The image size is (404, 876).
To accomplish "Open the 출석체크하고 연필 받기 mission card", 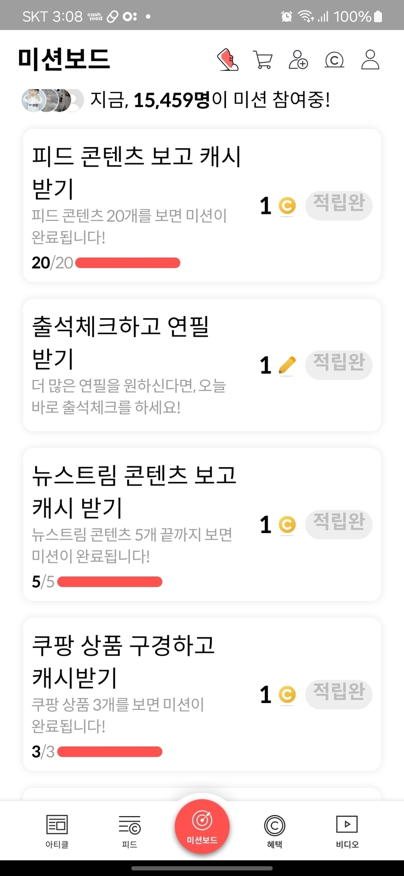I will 136,365.
